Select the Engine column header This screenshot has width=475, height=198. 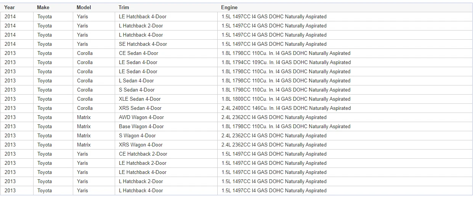click(x=229, y=7)
